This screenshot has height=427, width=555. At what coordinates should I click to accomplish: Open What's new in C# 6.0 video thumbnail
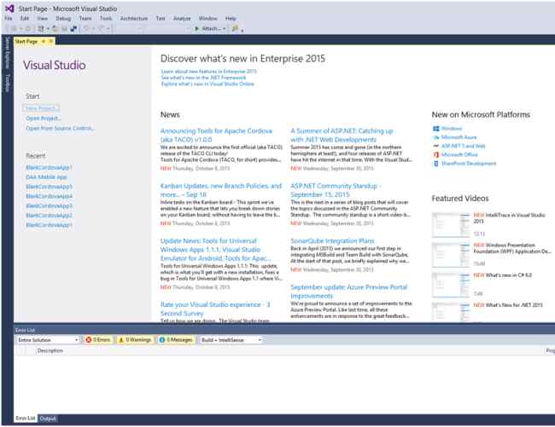tap(451, 285)
